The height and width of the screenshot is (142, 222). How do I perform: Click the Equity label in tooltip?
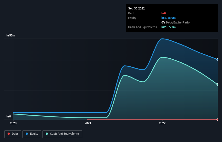132,18
